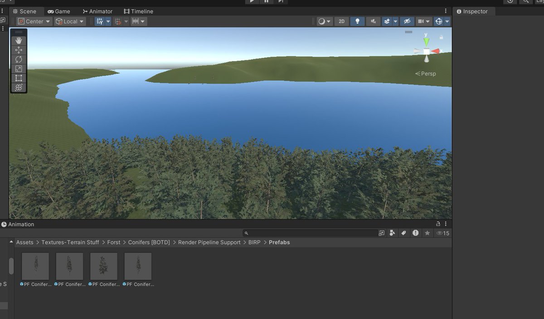Open the grid snapping dropdown arrow
Image resolution: width=544 pixels, height=319 pixels.
tap(108, 21)
